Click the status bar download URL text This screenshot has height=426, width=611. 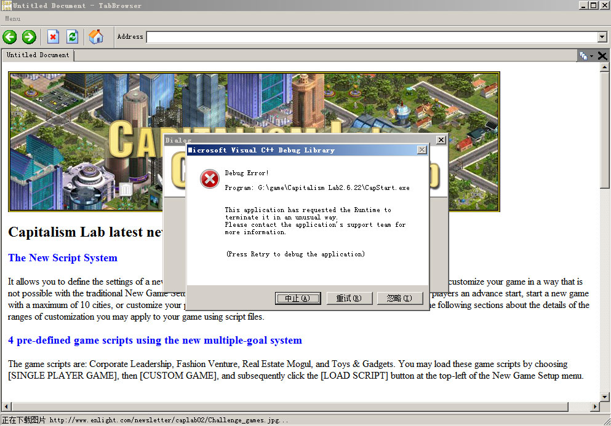(x=169, y=420)
